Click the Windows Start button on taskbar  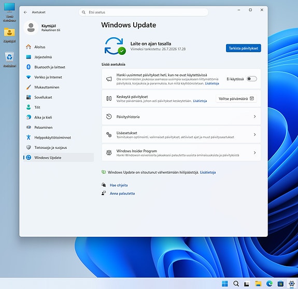[225, 284]
